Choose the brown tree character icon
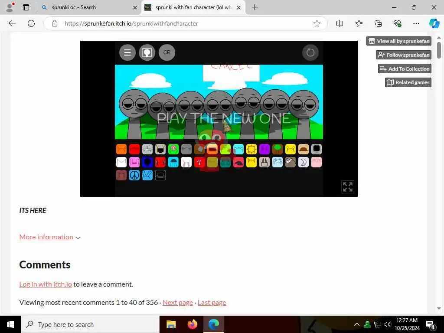The height and width of the screenshot is (333, 444). 277,149
